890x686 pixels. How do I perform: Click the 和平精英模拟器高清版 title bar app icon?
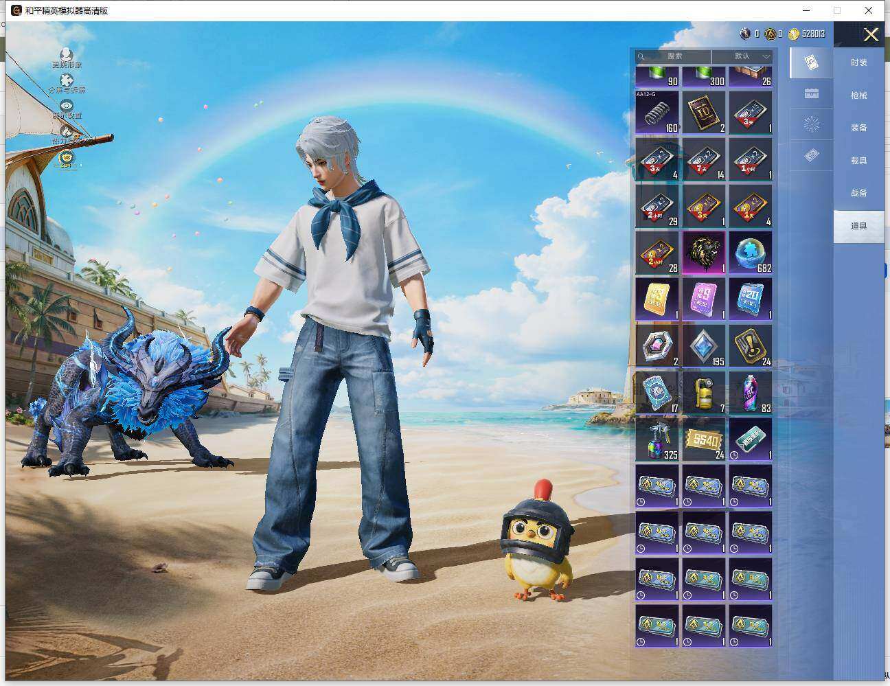click(16, 10)
